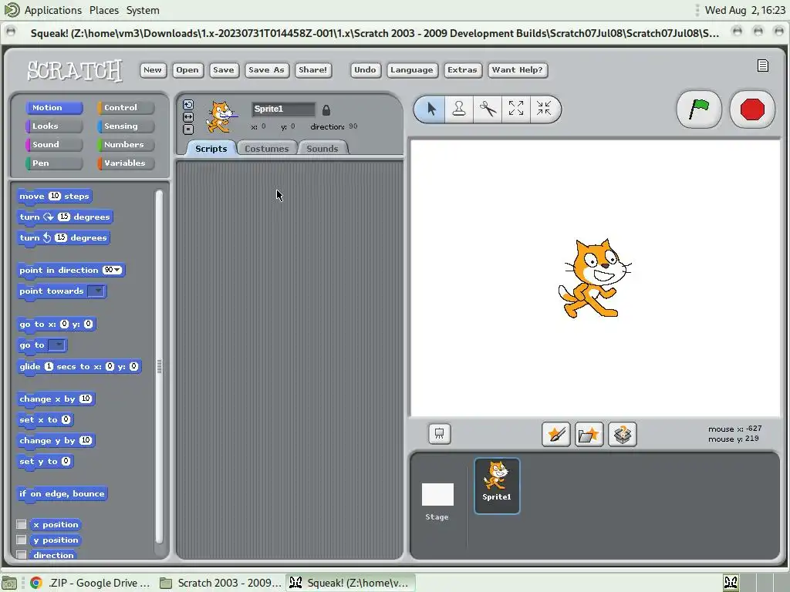The width and height of the screenshot is (790, 592).
Task: Select the Control block category
Action: tap(126, 108)
